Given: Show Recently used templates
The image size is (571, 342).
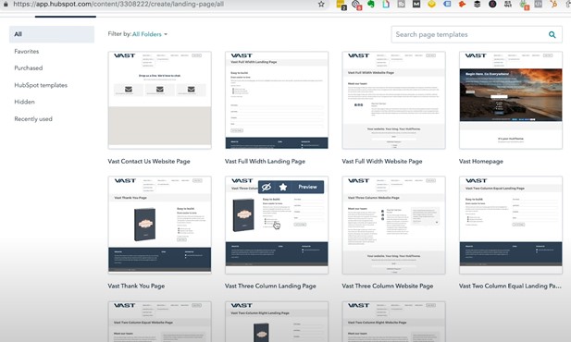Looking at the screenshot, I should [x=33, y=119].
